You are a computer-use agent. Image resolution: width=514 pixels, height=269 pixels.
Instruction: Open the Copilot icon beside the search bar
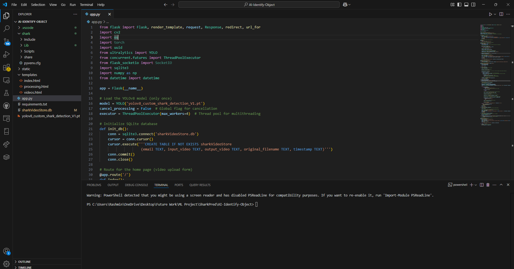pos(345,5)
